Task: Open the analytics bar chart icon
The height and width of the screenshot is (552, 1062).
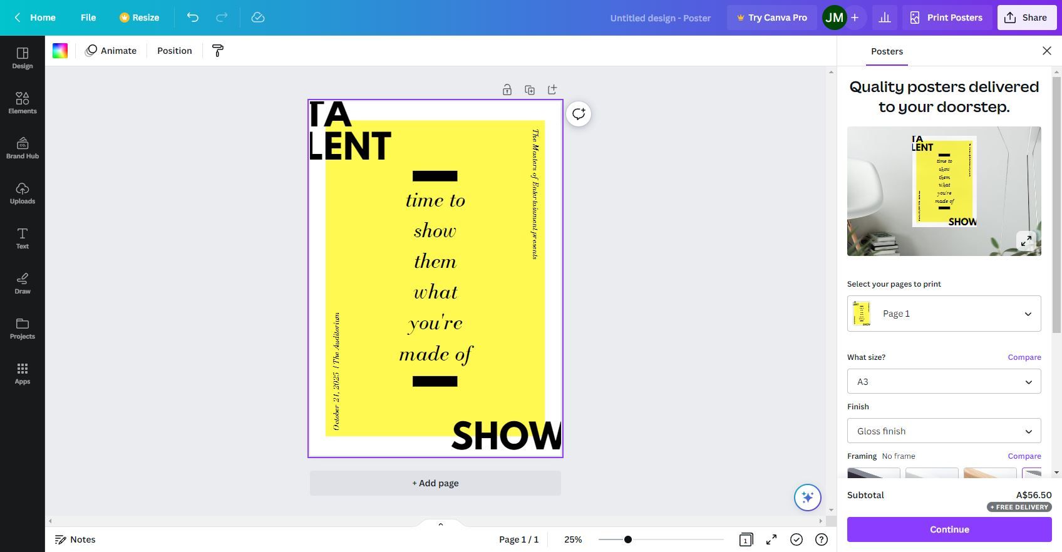Action: pyautogui.click(x=885, y=18)
